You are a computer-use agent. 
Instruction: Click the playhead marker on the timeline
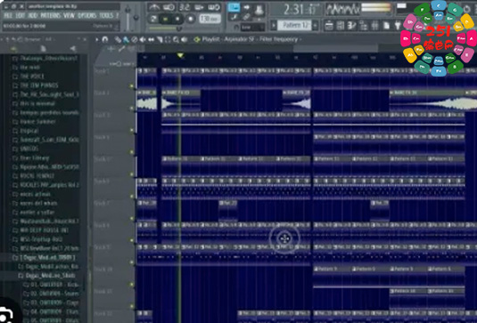pyautogui.click(x=180, y=56)
